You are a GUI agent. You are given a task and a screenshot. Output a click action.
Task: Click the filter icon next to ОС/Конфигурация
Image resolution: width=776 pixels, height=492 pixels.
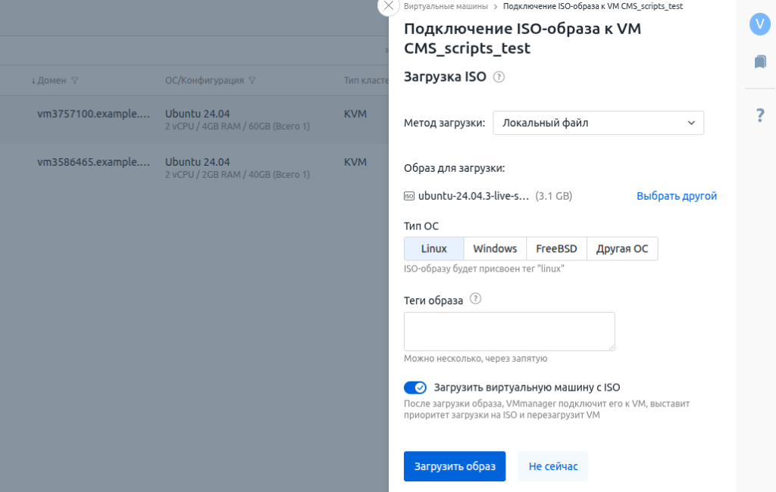click(252, 81)
